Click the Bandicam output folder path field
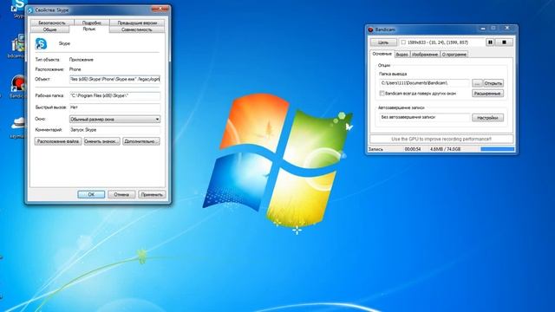The image size is (555, 312). coord(425,83)
